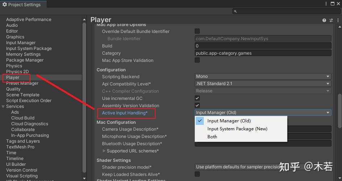Maximize the Project Settings window

[333, 4]
